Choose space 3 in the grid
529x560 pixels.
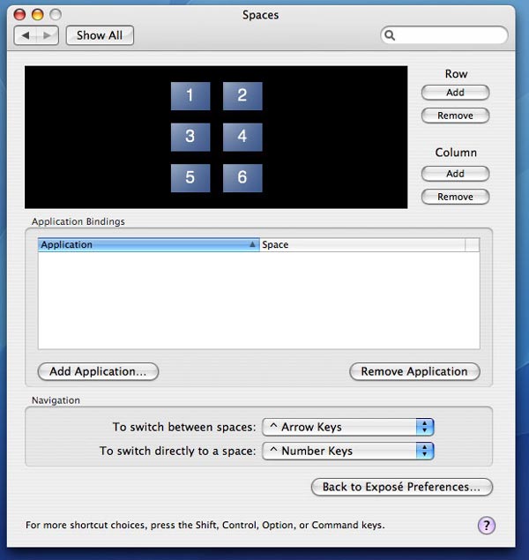(x=190, y=137)
